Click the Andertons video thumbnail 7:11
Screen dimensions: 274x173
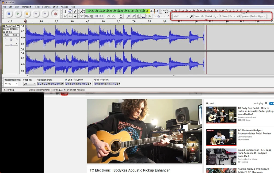(221, 115)
